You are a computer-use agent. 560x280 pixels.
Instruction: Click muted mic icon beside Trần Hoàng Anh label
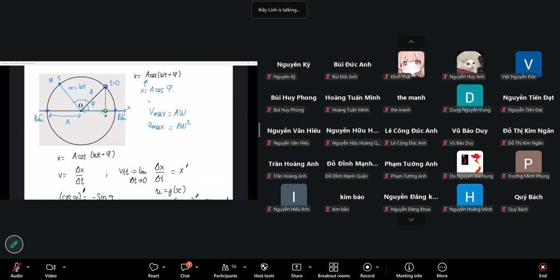(x=269, y=176)
